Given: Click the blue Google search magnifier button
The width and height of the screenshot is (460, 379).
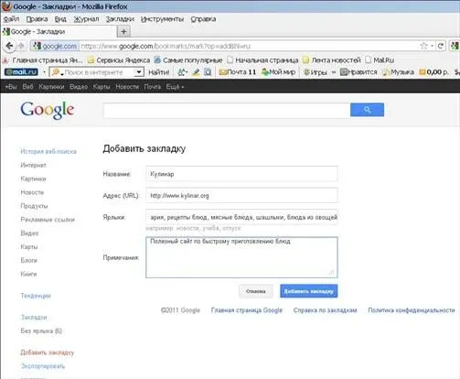Looking at the screenshot, I should pyautogui.click(x=367, y=110).
